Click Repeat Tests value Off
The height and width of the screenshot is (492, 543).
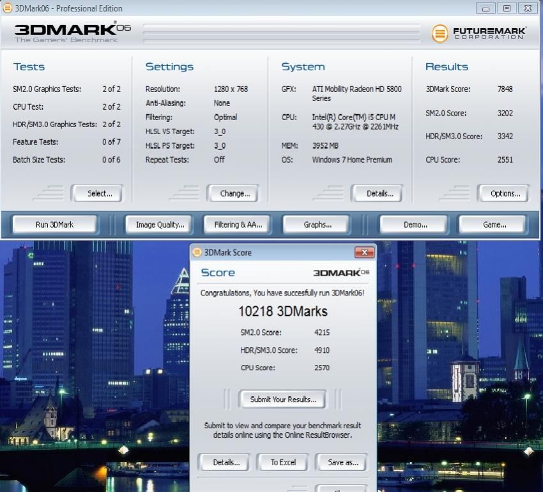coord(219,160)
